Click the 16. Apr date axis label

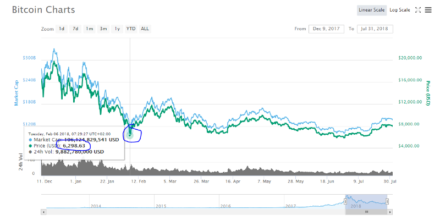(x=233, y=182)
